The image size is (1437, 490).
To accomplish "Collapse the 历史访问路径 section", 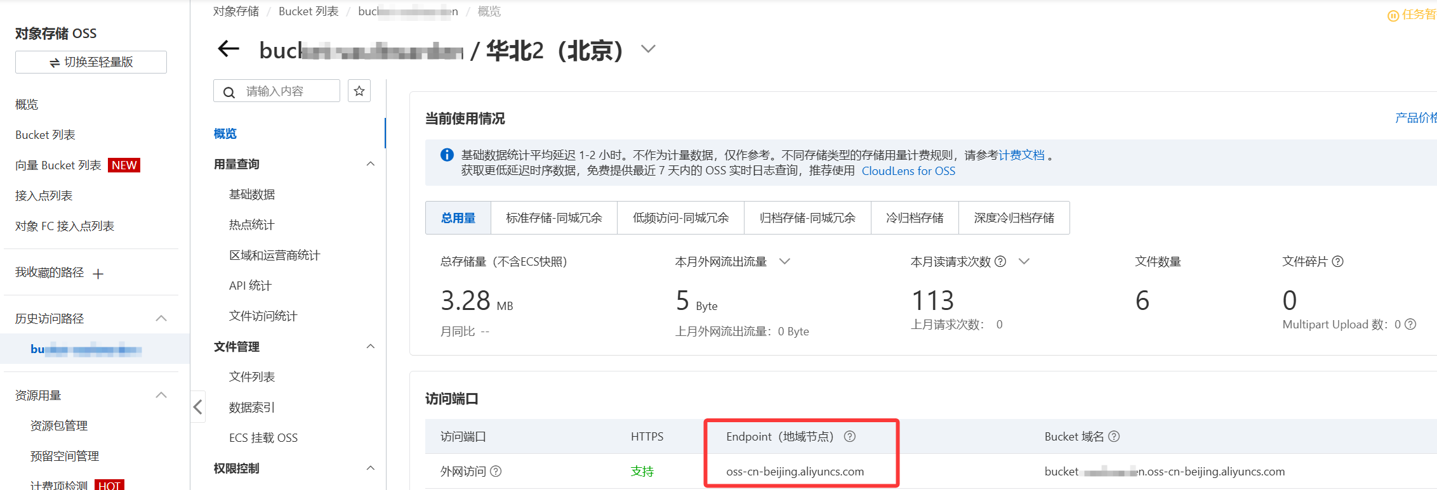I will (161, 318).
